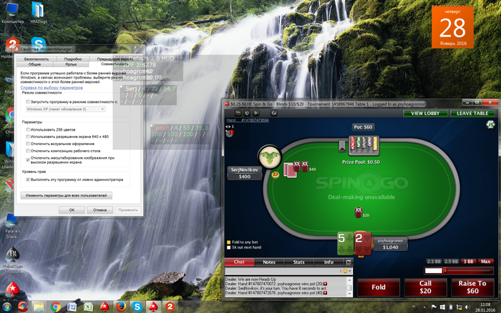
Task: Switch to Chat tab
Action: coord(239,262)
